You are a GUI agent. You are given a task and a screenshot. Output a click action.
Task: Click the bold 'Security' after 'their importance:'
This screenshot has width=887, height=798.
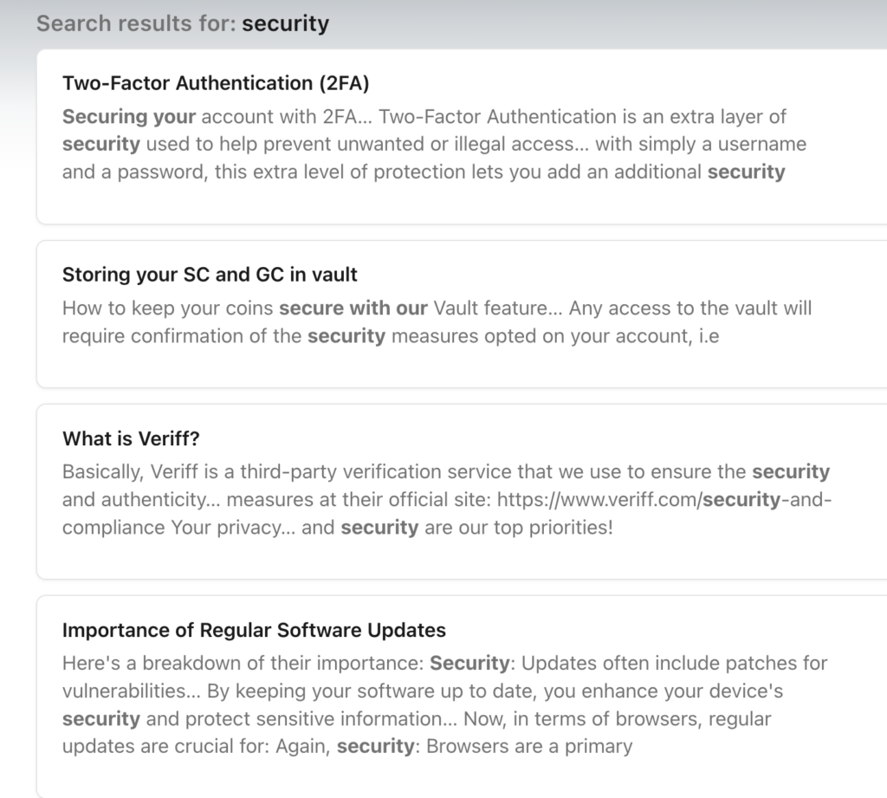click(x=469, y=663)
